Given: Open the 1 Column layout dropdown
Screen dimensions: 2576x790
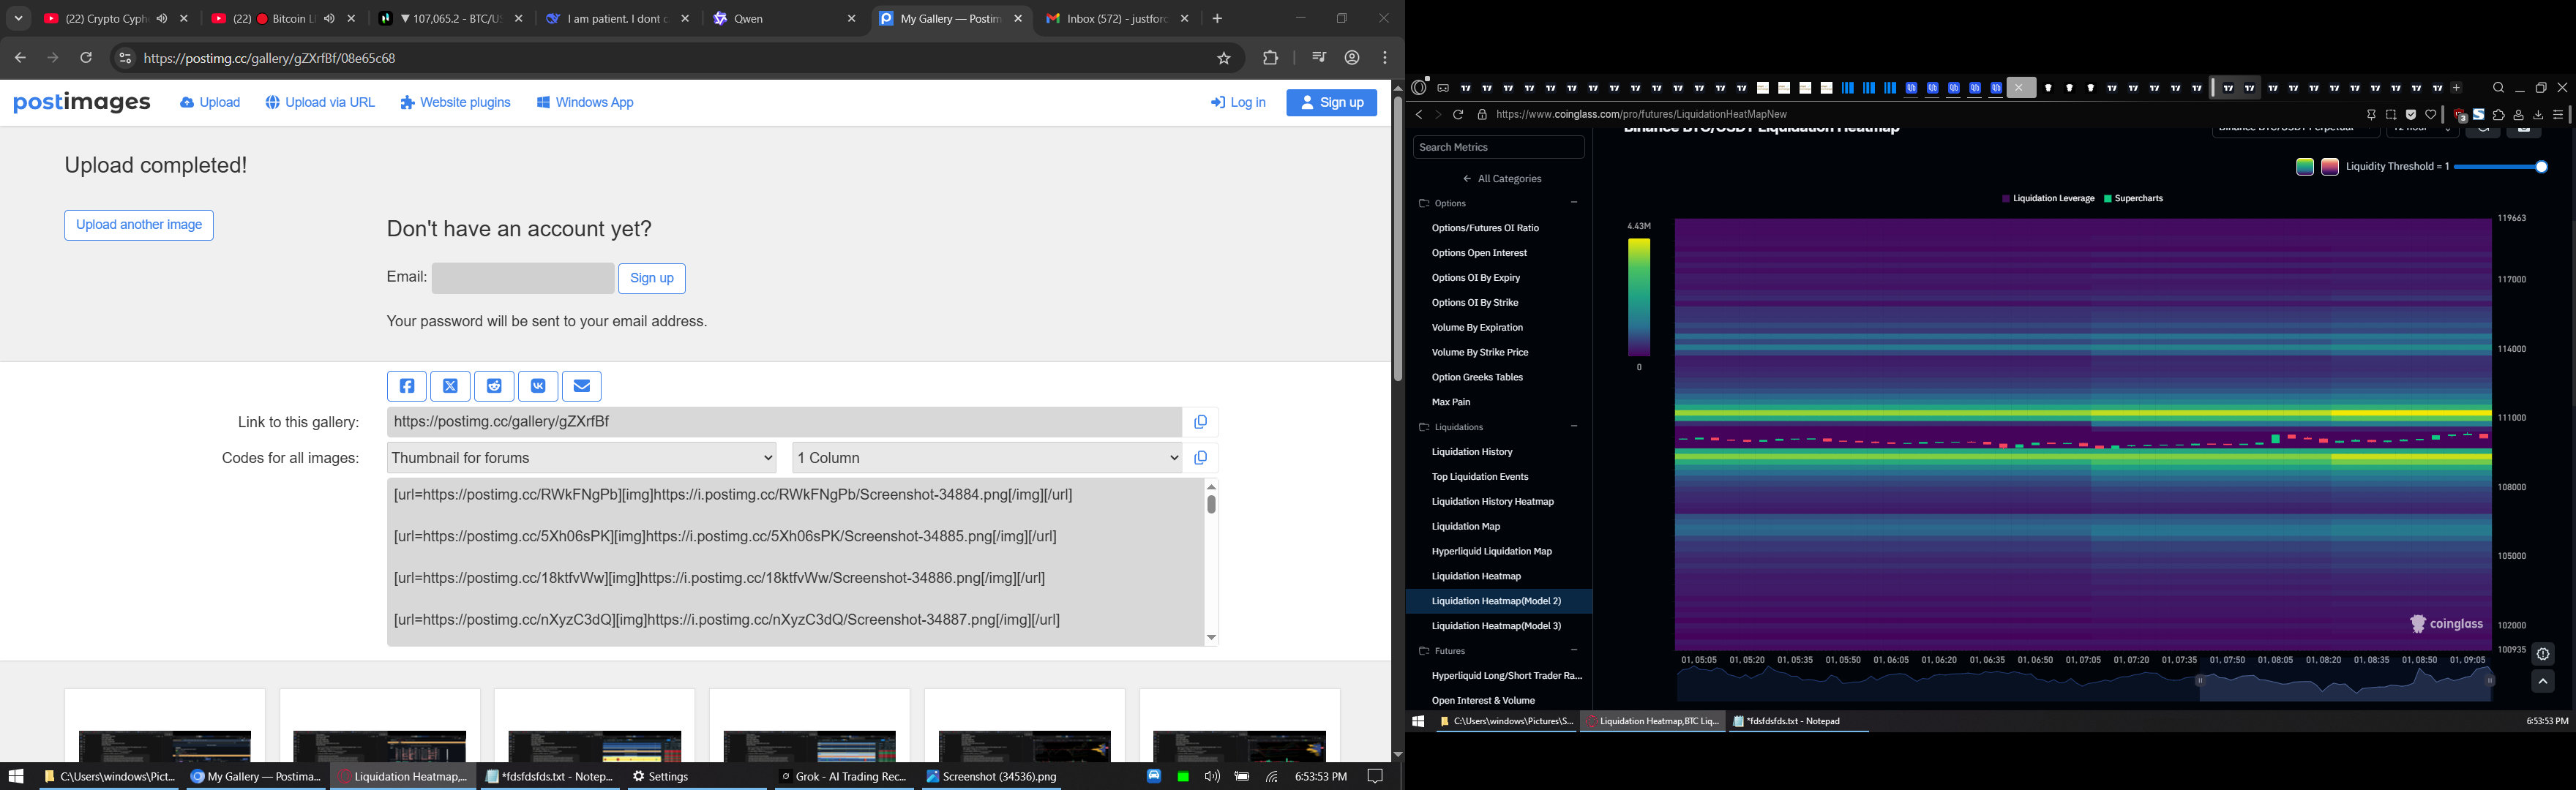Looking at the screenshot, I should (x=987, y=458).
